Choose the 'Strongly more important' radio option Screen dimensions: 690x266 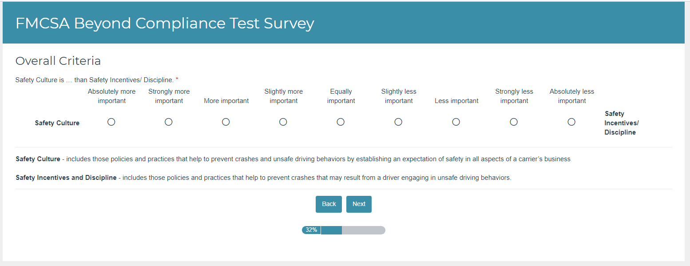[169, 122]
